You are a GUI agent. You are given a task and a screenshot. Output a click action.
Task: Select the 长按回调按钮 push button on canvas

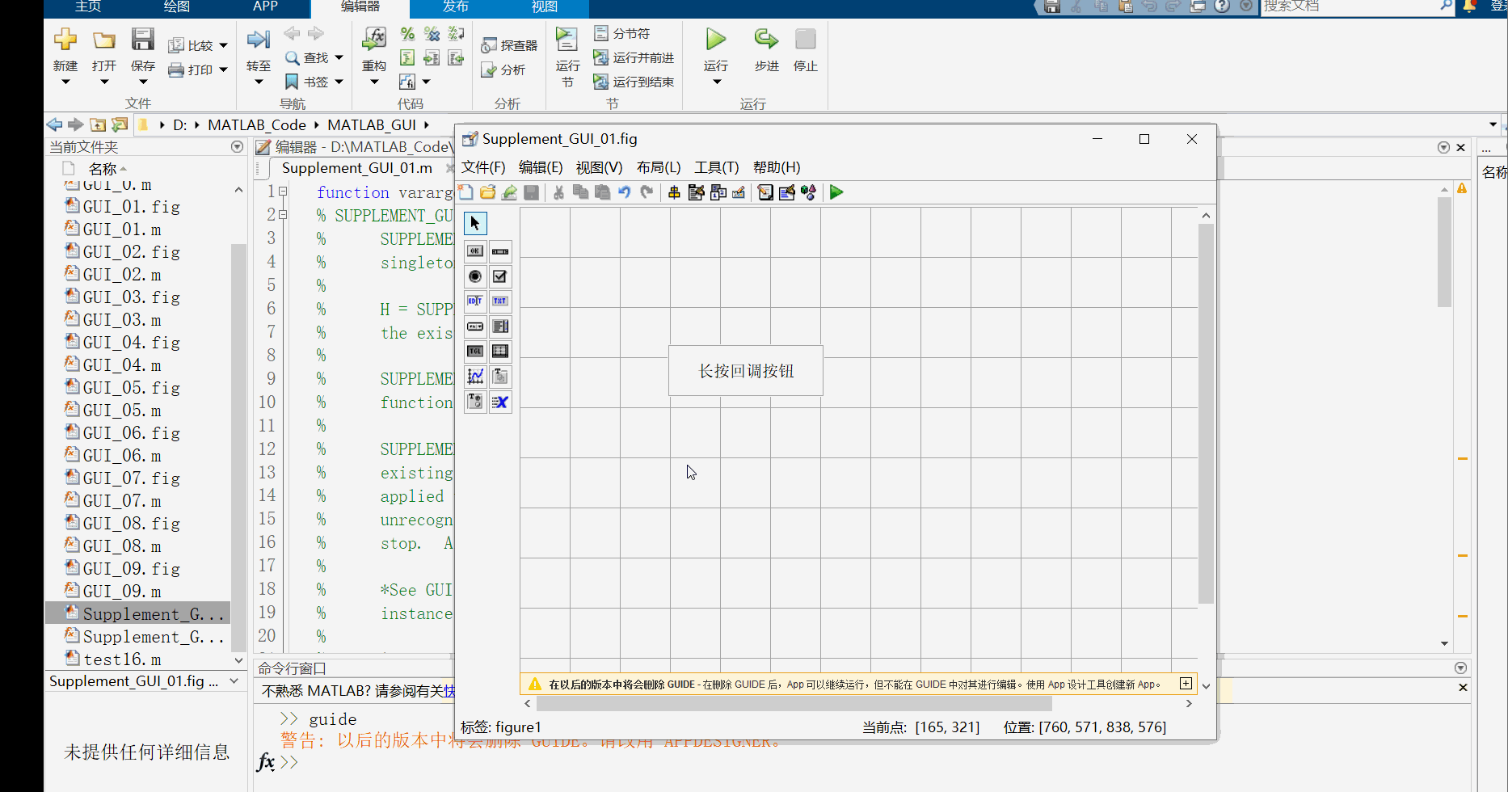[745, 370]
